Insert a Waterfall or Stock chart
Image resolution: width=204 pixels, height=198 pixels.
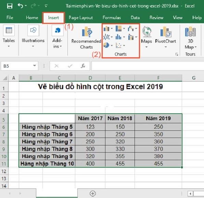pyautogui.click(x=131, y=28)
